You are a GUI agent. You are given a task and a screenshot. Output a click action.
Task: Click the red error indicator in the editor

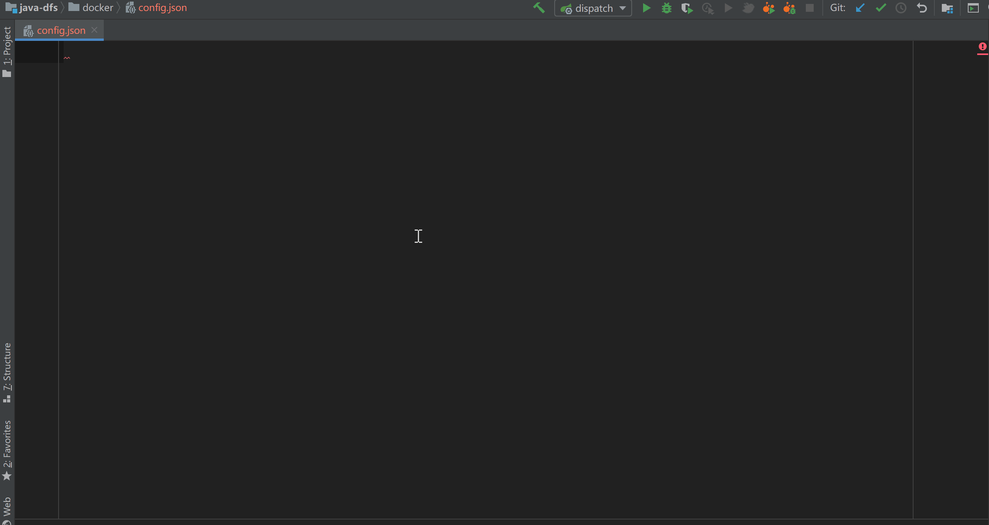982,47
